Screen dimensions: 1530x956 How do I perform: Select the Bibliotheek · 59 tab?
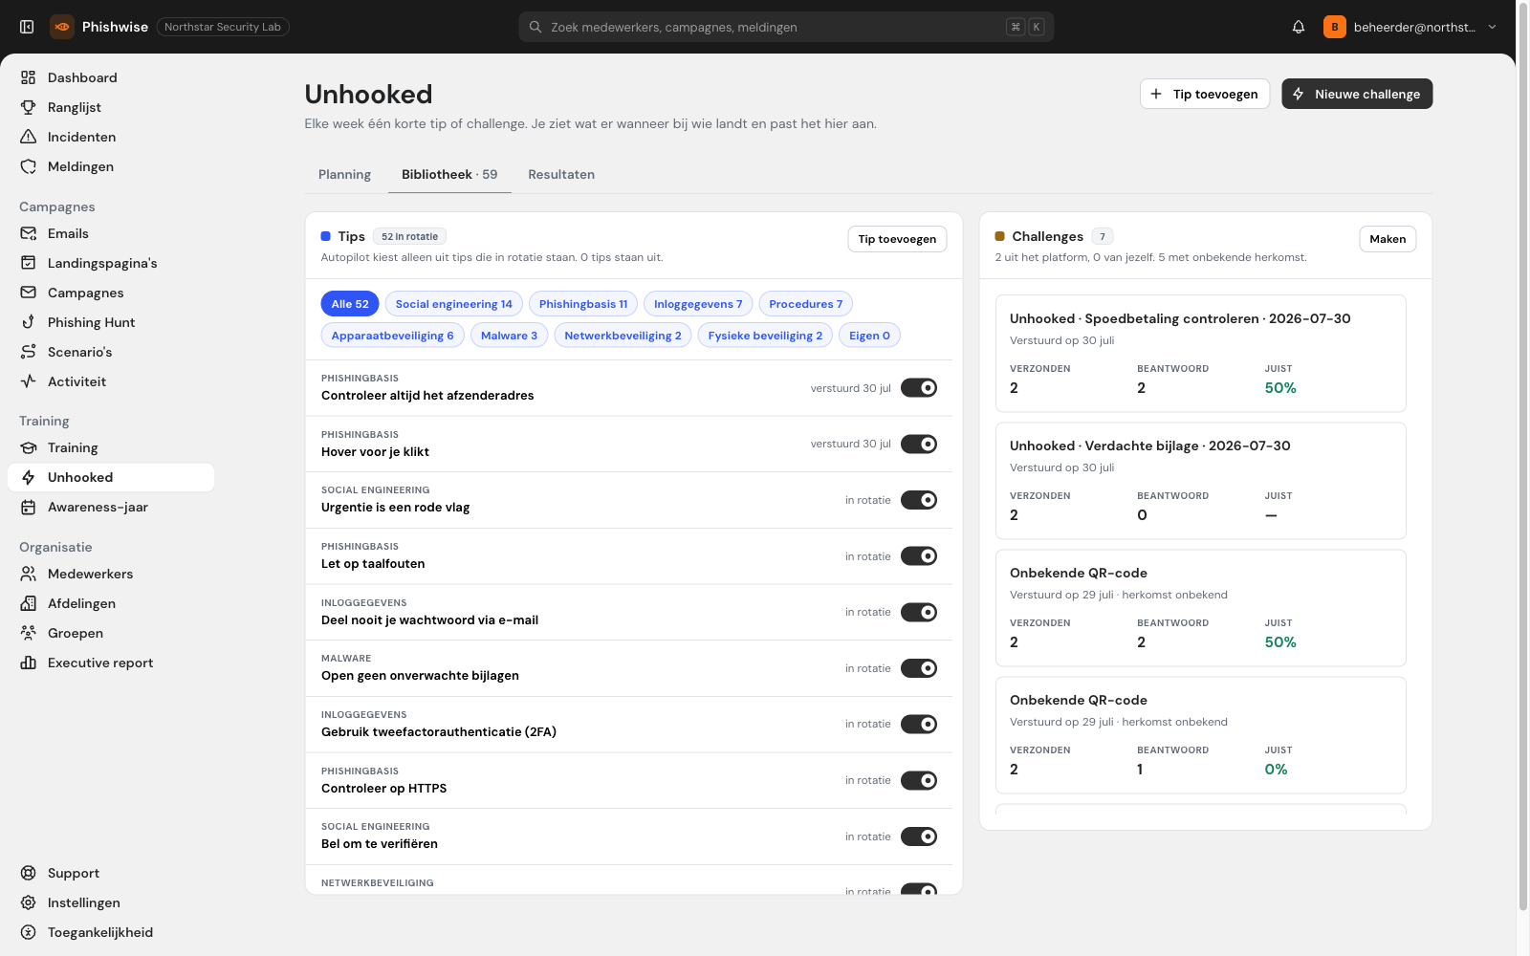click(449, 174)
